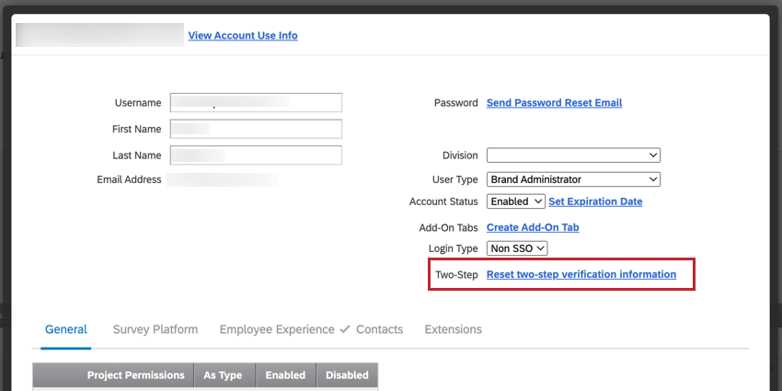
Task: Open the Login Type dropdown
Action: pyautogui.click(x=517, y=248)
